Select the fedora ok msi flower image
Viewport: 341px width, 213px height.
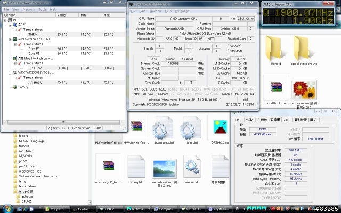point(304,90)
